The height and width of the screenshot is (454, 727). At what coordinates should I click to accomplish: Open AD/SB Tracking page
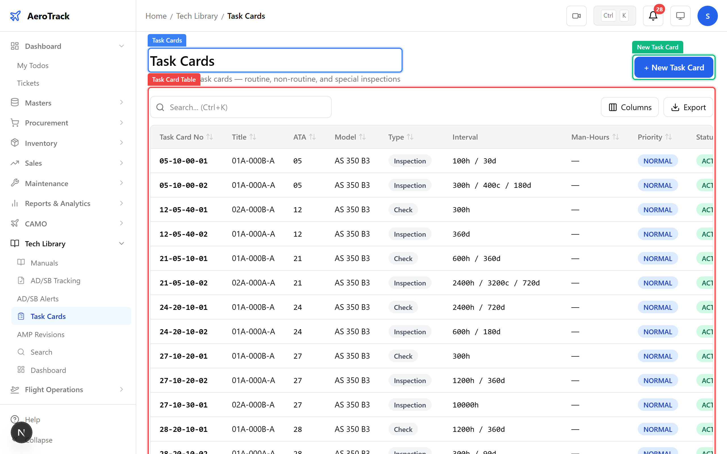pos(55,280)
